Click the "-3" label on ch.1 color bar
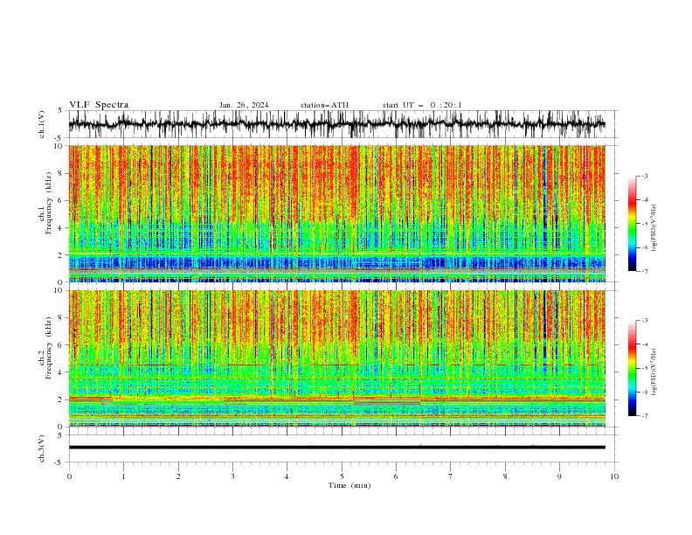692x535 pixels. (x=645, y=176)
